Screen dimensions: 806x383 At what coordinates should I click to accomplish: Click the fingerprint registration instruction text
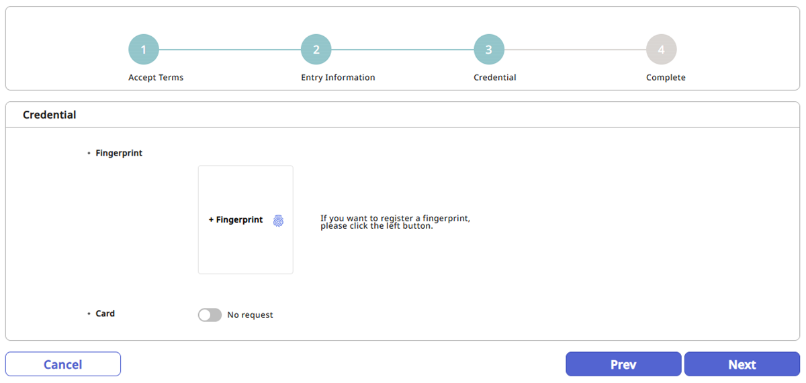tap(395, 222)
